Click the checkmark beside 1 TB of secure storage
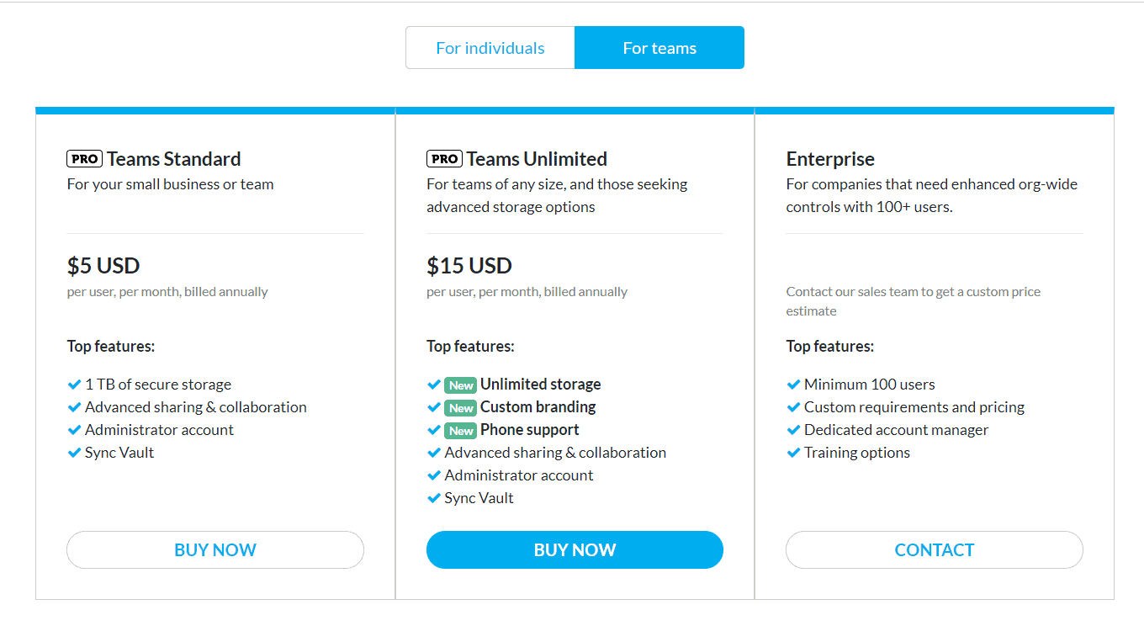Screen dimensions: 1144x626 [x=74, y=385]
